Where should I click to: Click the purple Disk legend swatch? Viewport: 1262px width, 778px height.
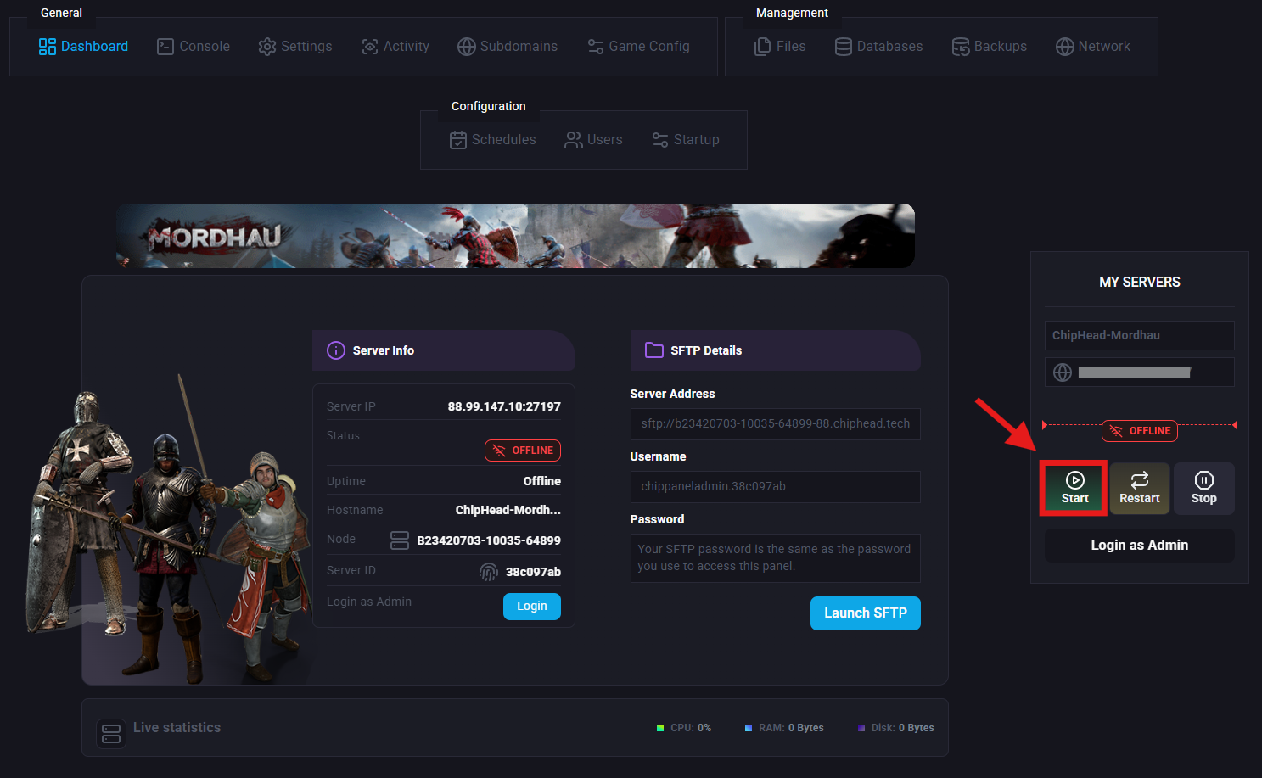[x=861, y=728]
